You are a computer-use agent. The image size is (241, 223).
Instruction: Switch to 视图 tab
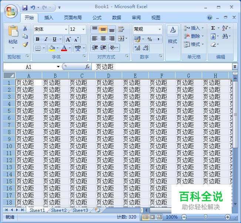tap(156, 18)
